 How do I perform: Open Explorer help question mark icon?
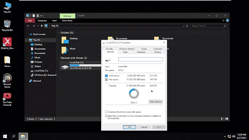pos(227,21)
